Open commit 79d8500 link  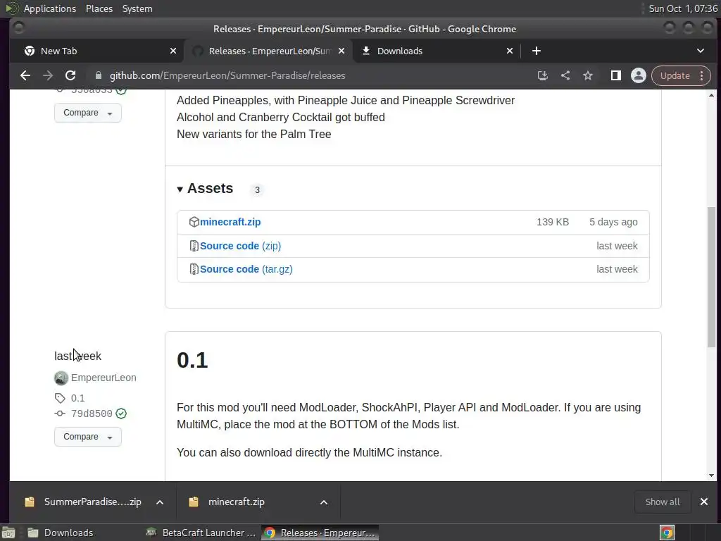click(92, 413)
